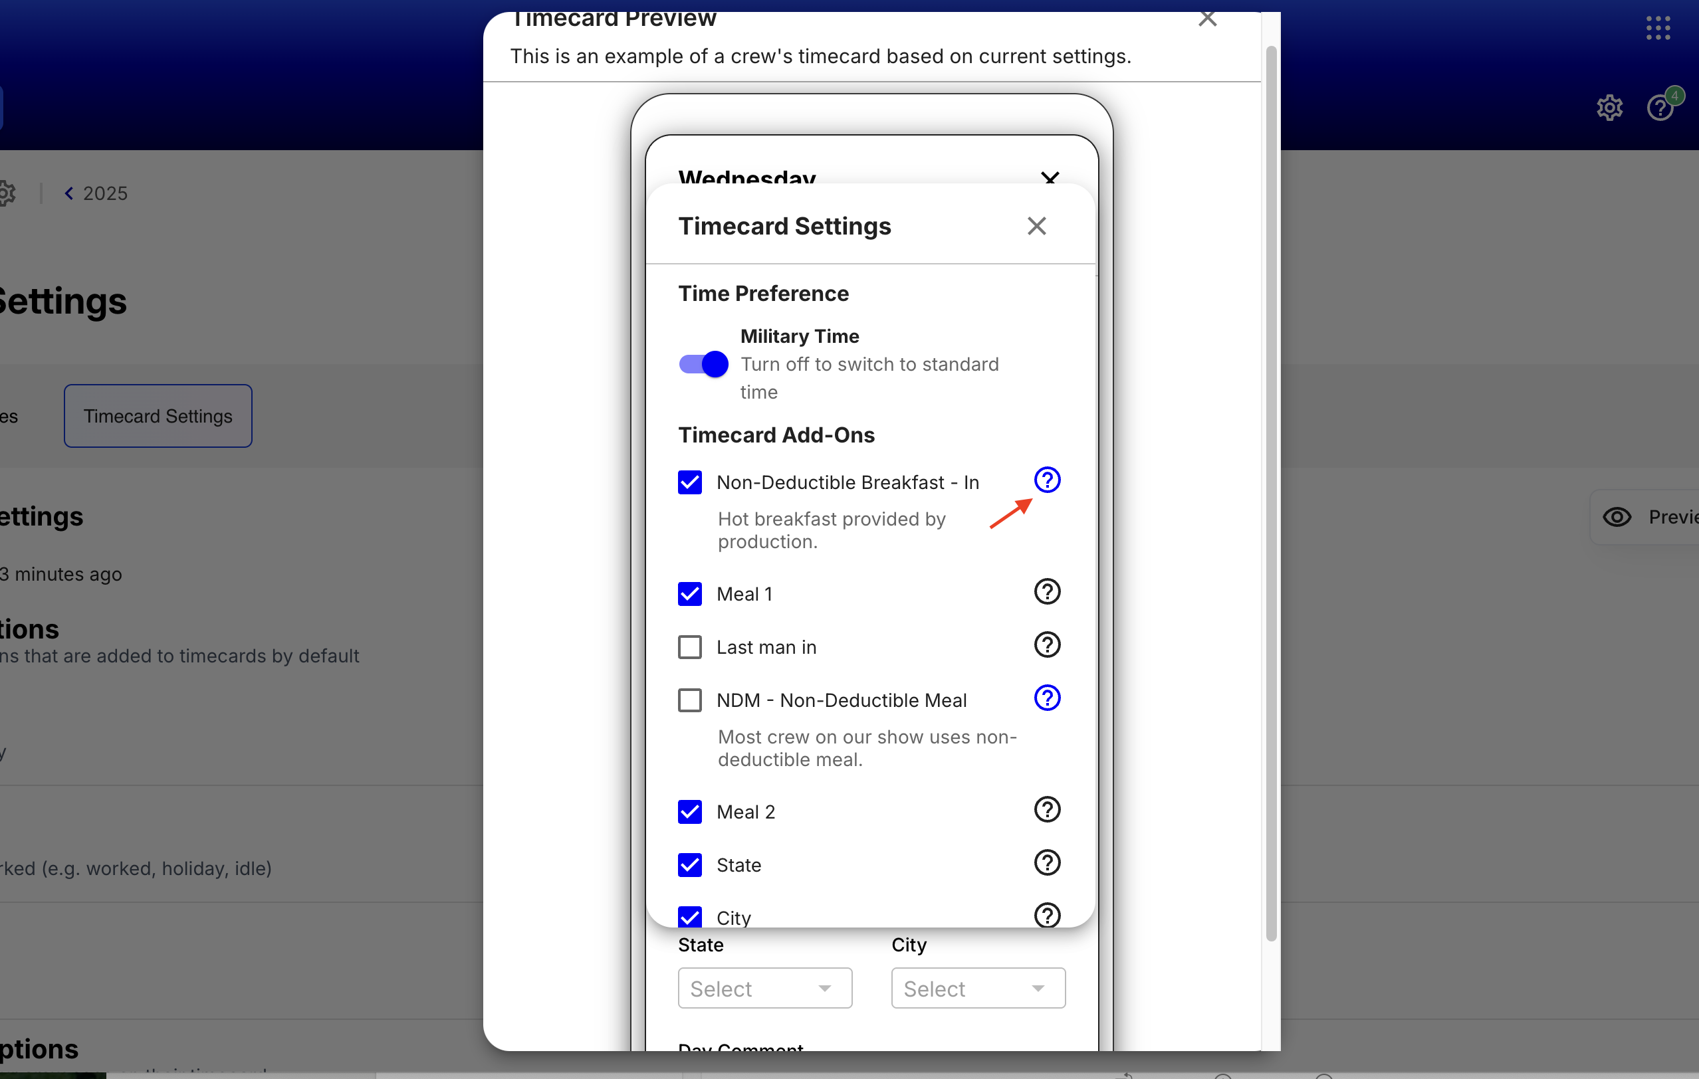This screenshot has height=1079, width=1699.
Task: Open help icon for Last man in
Action: [1047, 644]
